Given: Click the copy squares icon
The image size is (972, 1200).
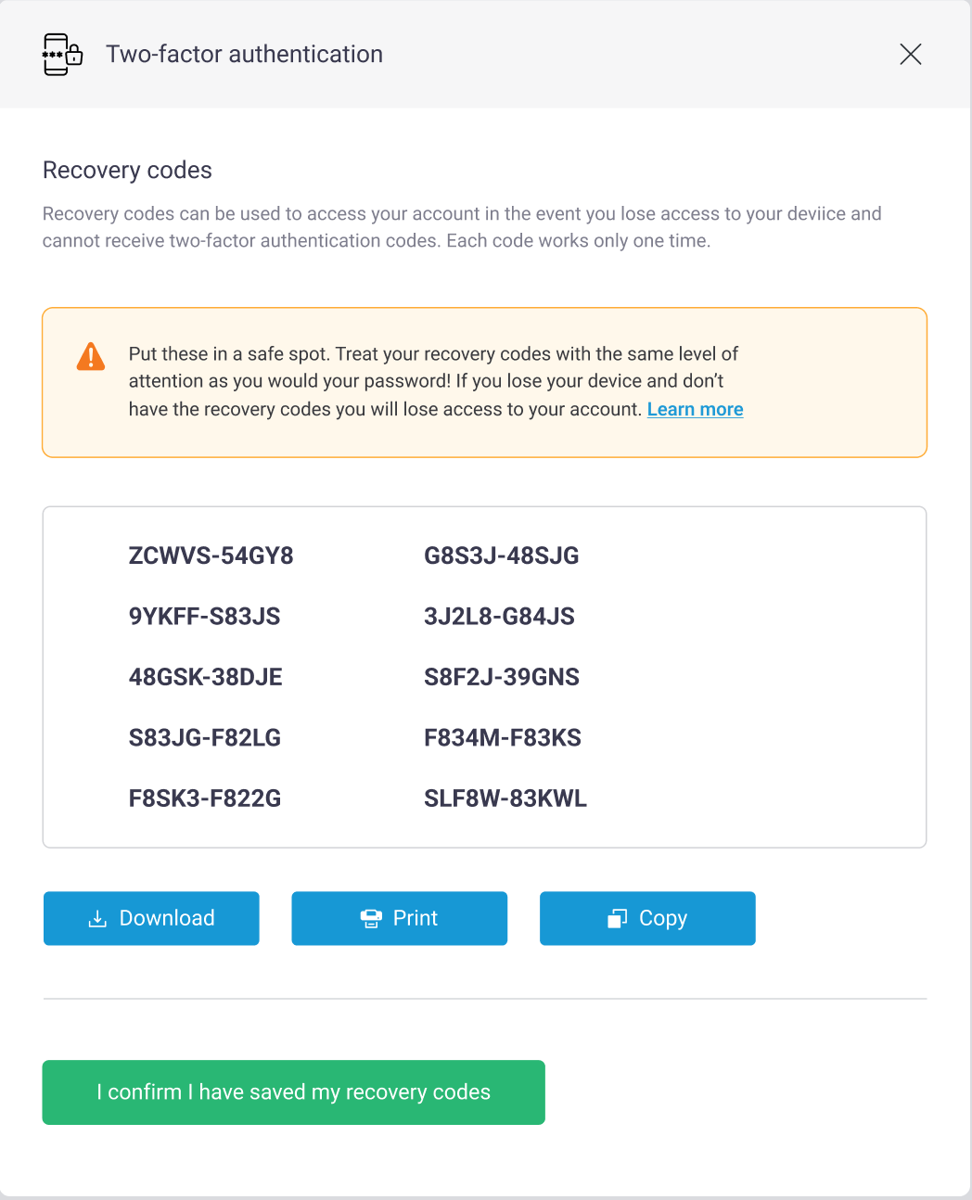Looking at the screenshot, I should [618, 919].
